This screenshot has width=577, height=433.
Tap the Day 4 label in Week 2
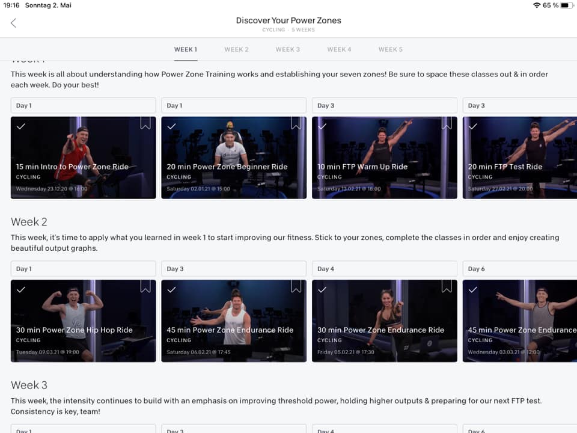(384, 269)
